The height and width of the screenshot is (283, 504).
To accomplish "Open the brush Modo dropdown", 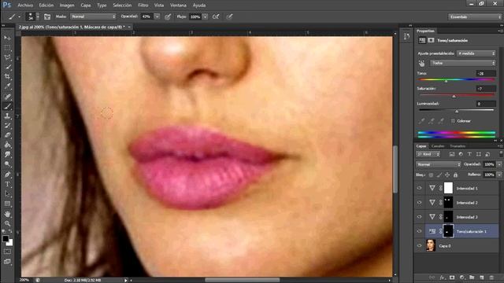I will coord(93,17).
